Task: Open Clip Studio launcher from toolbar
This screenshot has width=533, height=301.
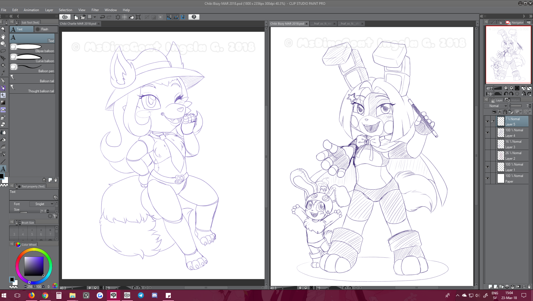Action: click(65, 17)
